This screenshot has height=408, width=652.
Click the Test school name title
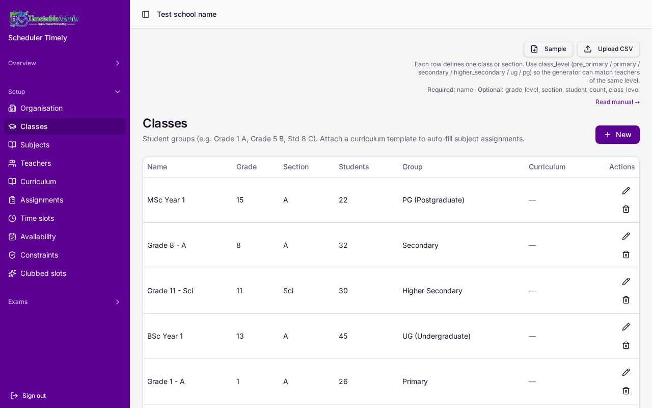186,14
